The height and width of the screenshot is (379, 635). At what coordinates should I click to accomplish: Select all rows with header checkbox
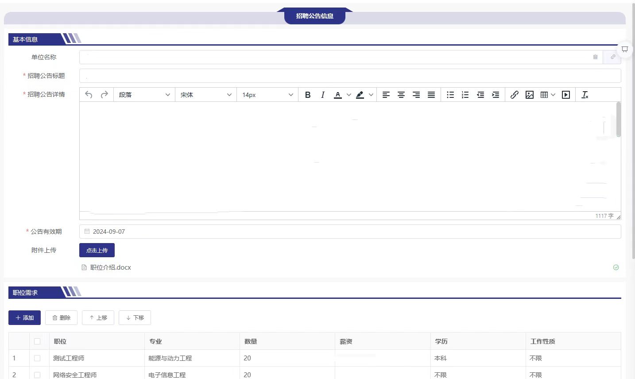tap(37, 341)
